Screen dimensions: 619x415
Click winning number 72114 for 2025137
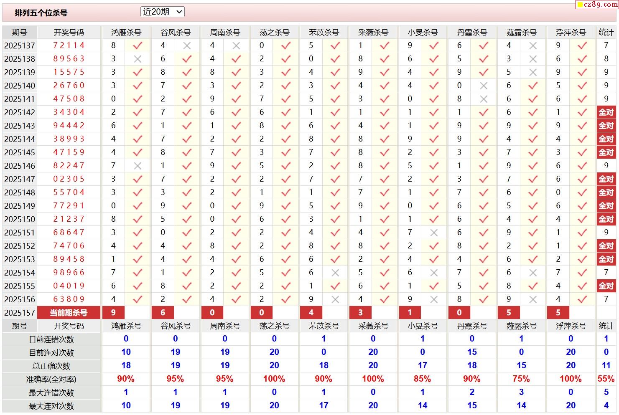(x=69, y=46)
